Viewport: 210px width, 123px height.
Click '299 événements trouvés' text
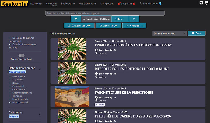(63, 33)
